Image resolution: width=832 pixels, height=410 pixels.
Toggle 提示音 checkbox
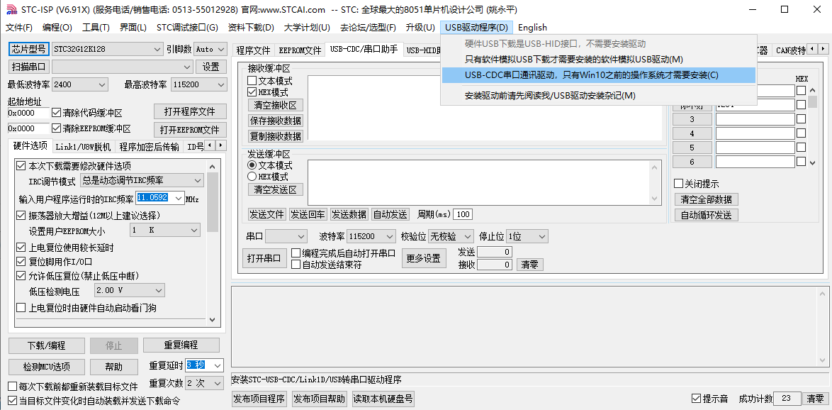[x=696, y=399]
